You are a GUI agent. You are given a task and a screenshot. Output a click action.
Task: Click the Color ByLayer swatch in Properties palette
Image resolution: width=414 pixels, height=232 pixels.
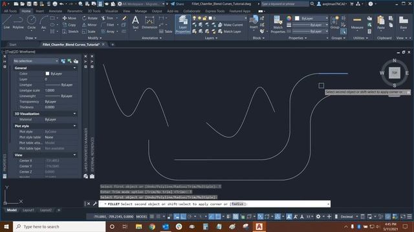[x=47, y=73]
